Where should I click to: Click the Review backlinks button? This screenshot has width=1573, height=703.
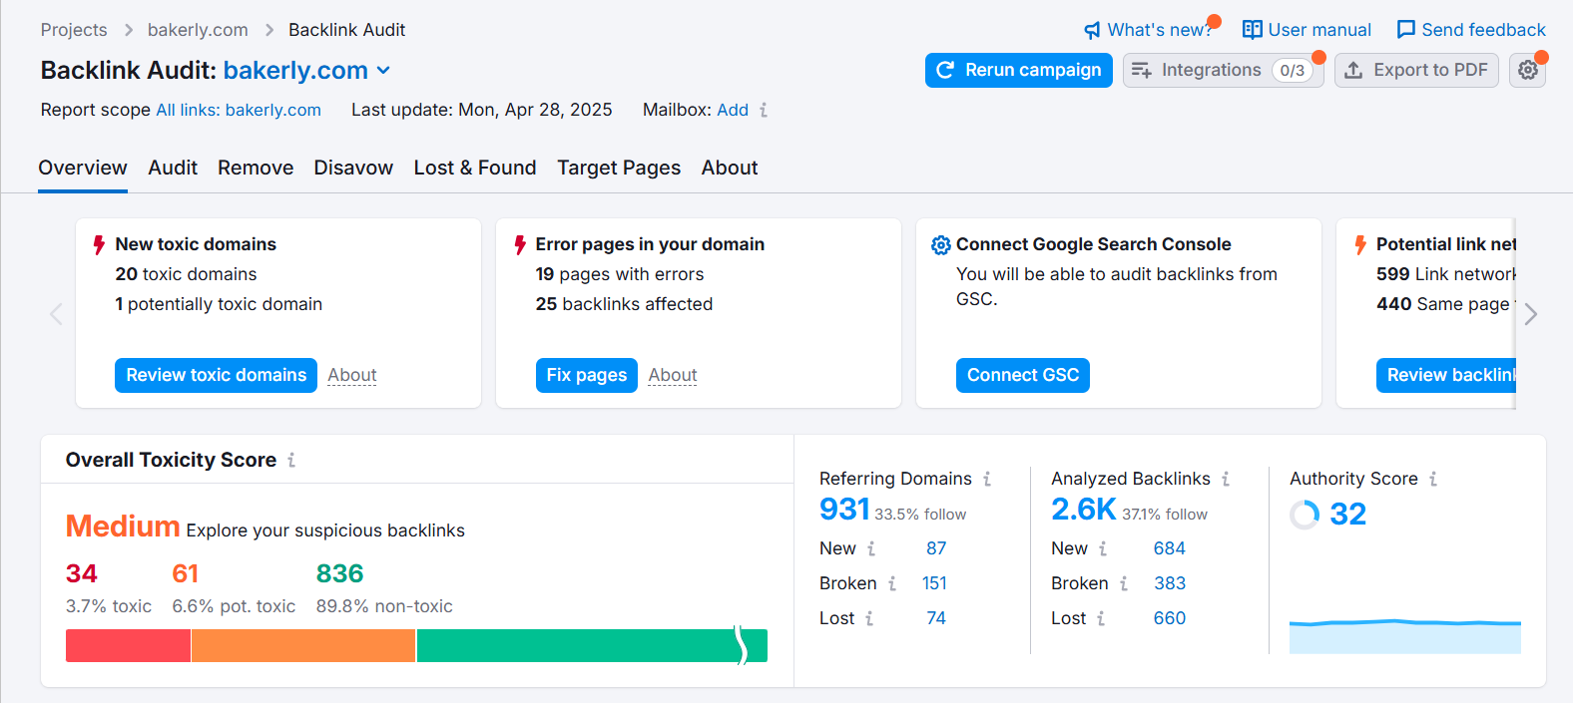[1446, 375]
